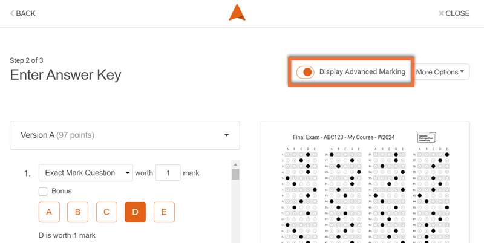Viewport: 484px width, 243px height.
Task: Check the Bonus checkbox for question 1
Action: coord(44,192)
